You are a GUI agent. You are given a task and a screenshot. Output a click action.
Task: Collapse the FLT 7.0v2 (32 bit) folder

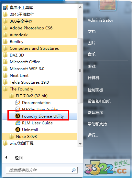(x=40, y=96)
